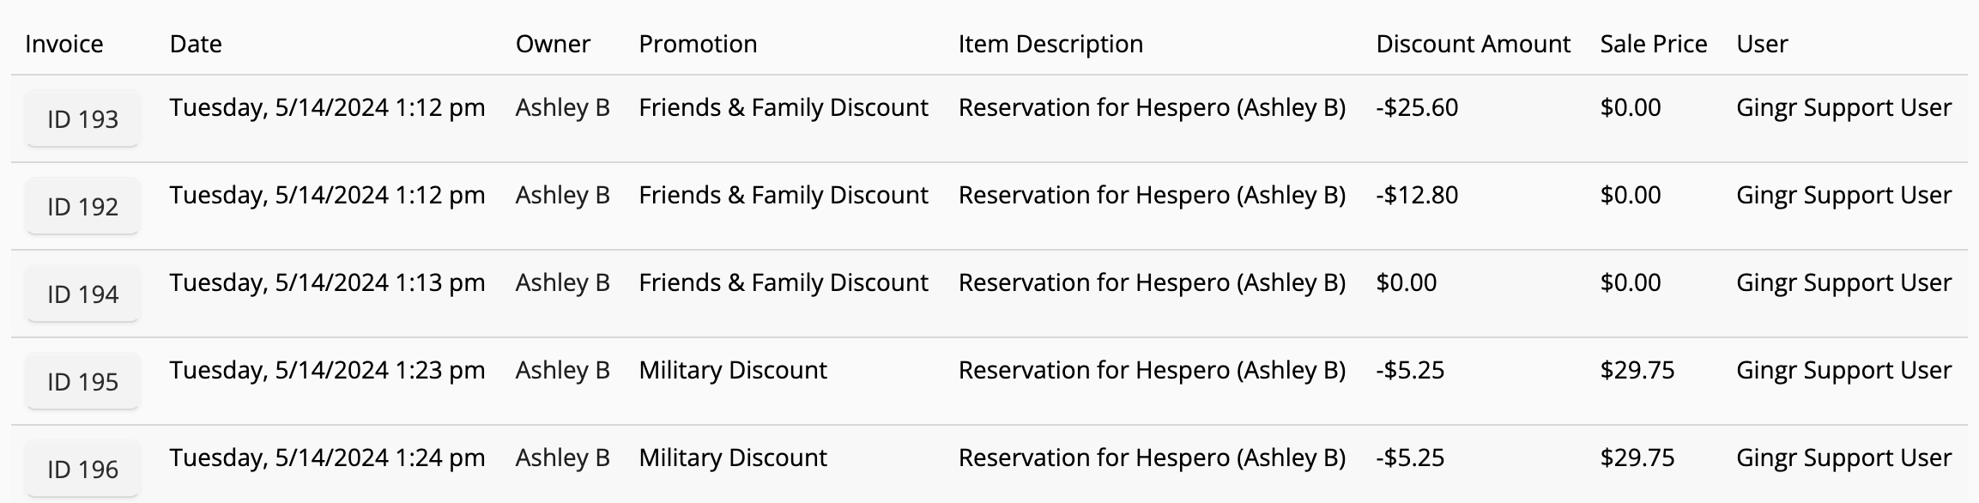Screen dimensions: 1979x503
Task: Select the 1:13 pm date cell
Action: [x=327, y=282]
